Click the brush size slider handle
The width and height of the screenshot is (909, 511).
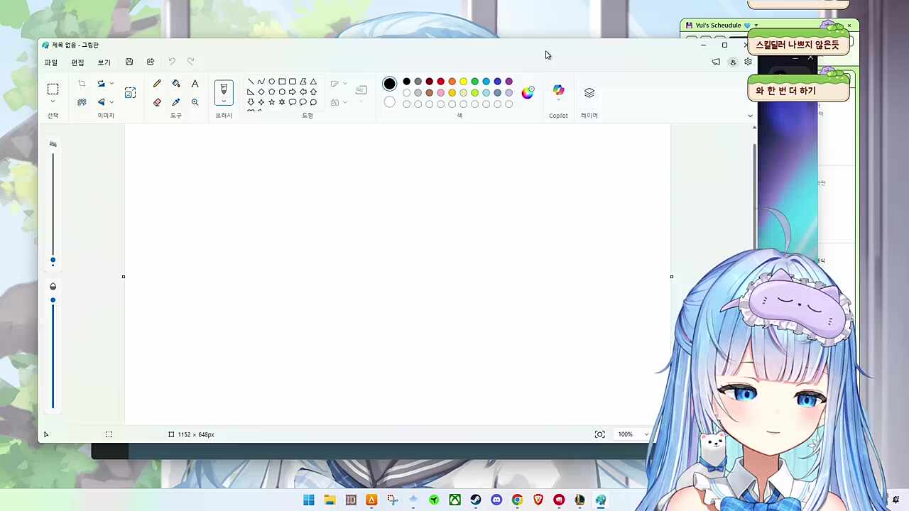pos(53,260)
